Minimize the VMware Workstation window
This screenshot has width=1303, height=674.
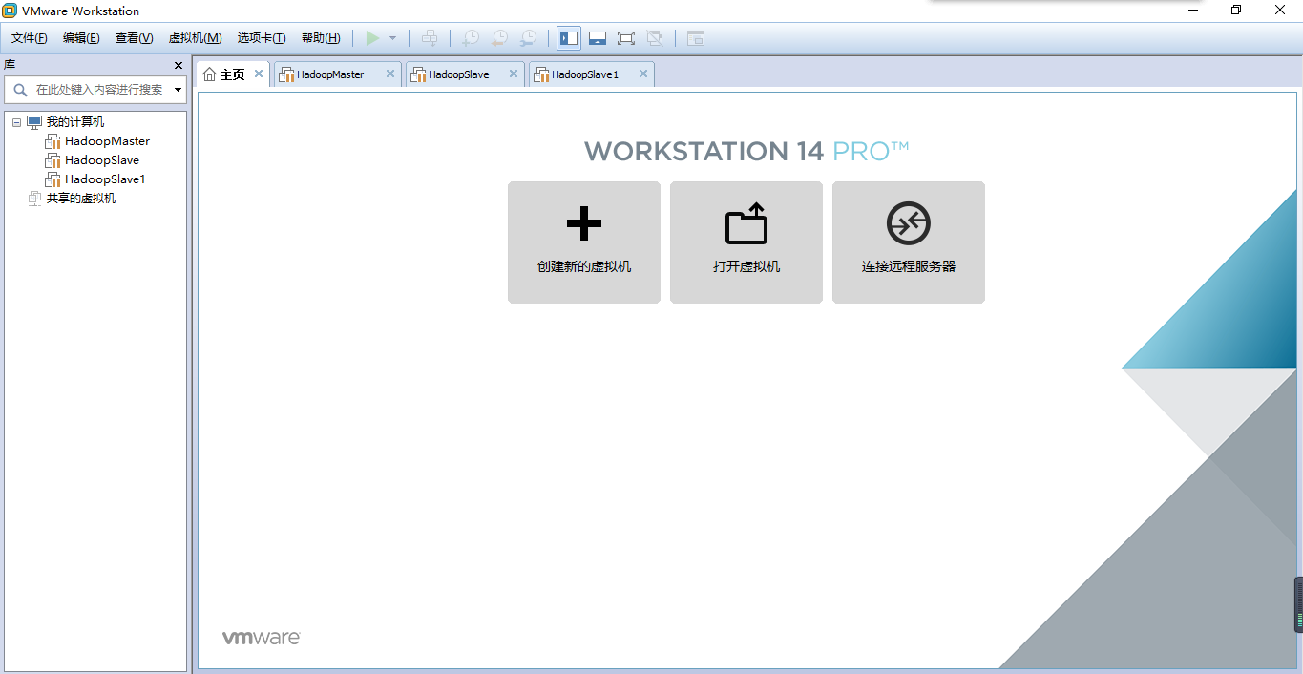1193,11
